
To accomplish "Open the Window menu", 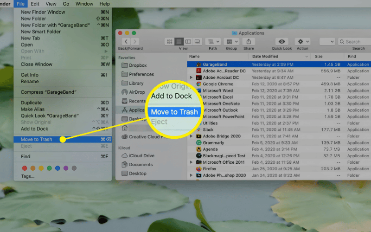I will [84, 4].
